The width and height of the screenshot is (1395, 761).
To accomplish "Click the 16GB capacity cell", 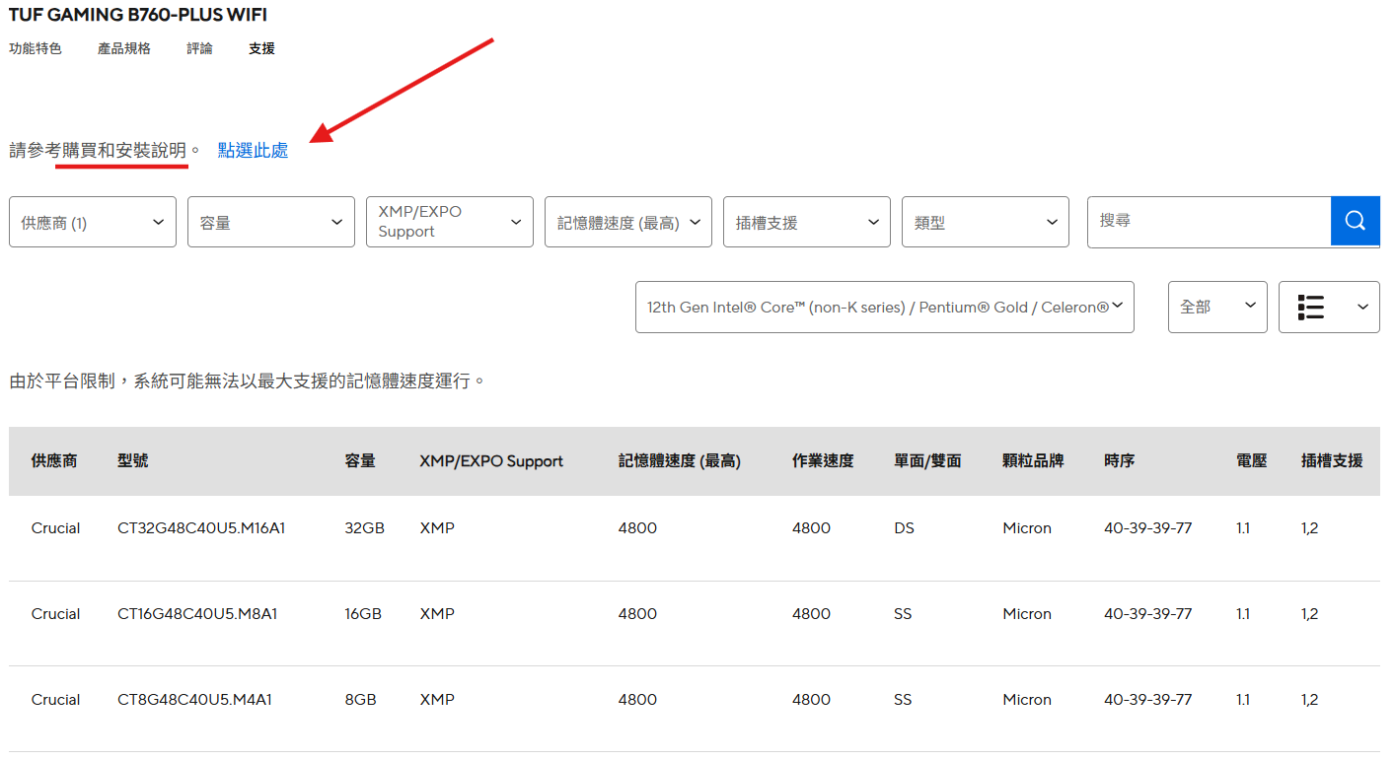I will point(363,614).
